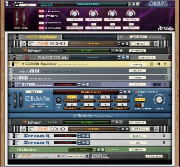The width and height of the screenshot is (180, 167).
Task: Toggle Enable Loop Playback on Dr. Octo Rex
Action: point(136,92)
